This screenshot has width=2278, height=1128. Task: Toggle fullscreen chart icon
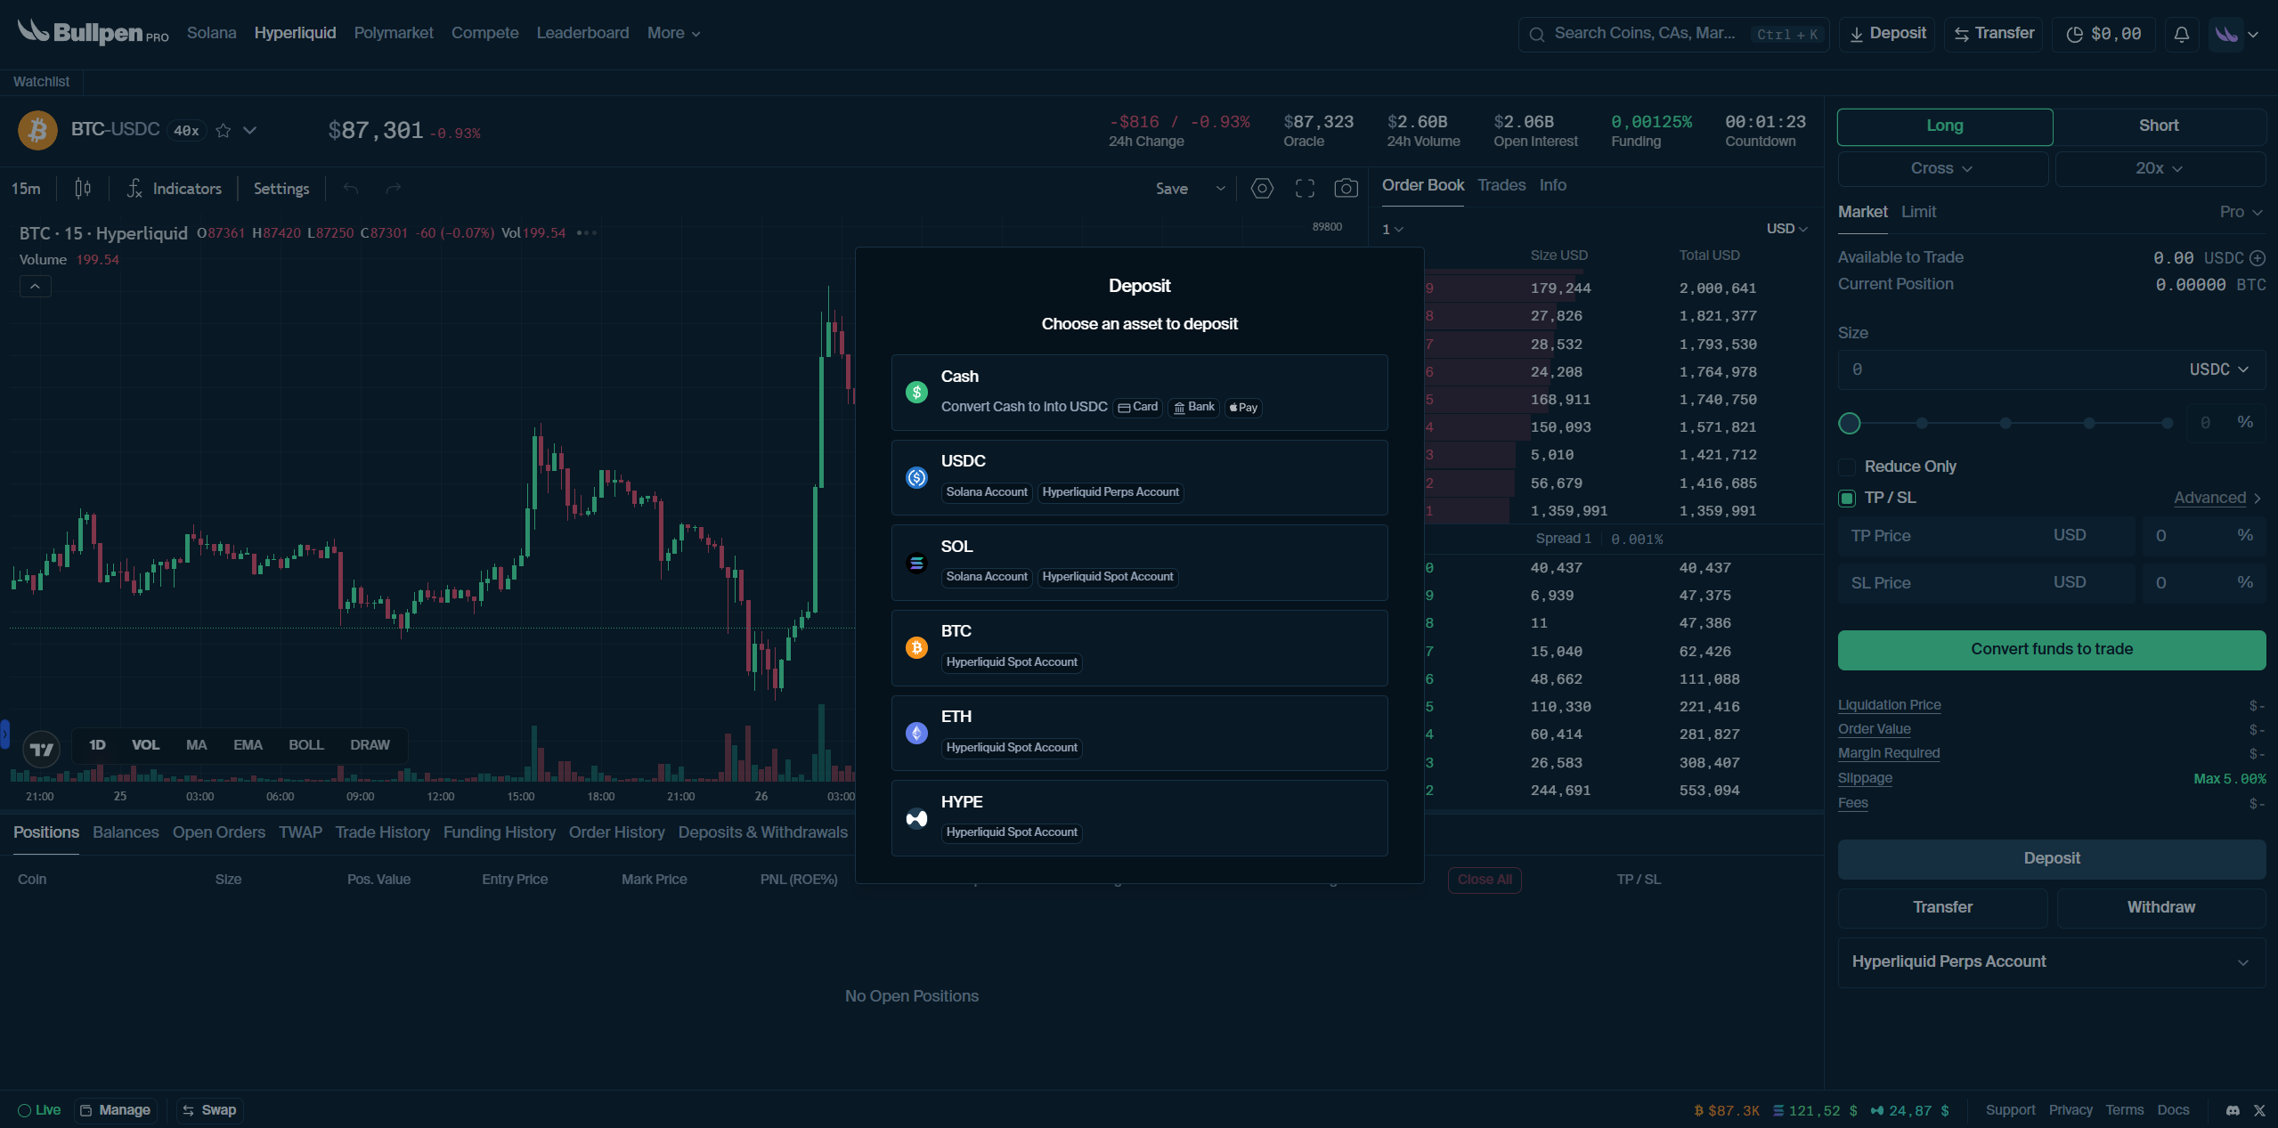click(x=1305, y=189)
